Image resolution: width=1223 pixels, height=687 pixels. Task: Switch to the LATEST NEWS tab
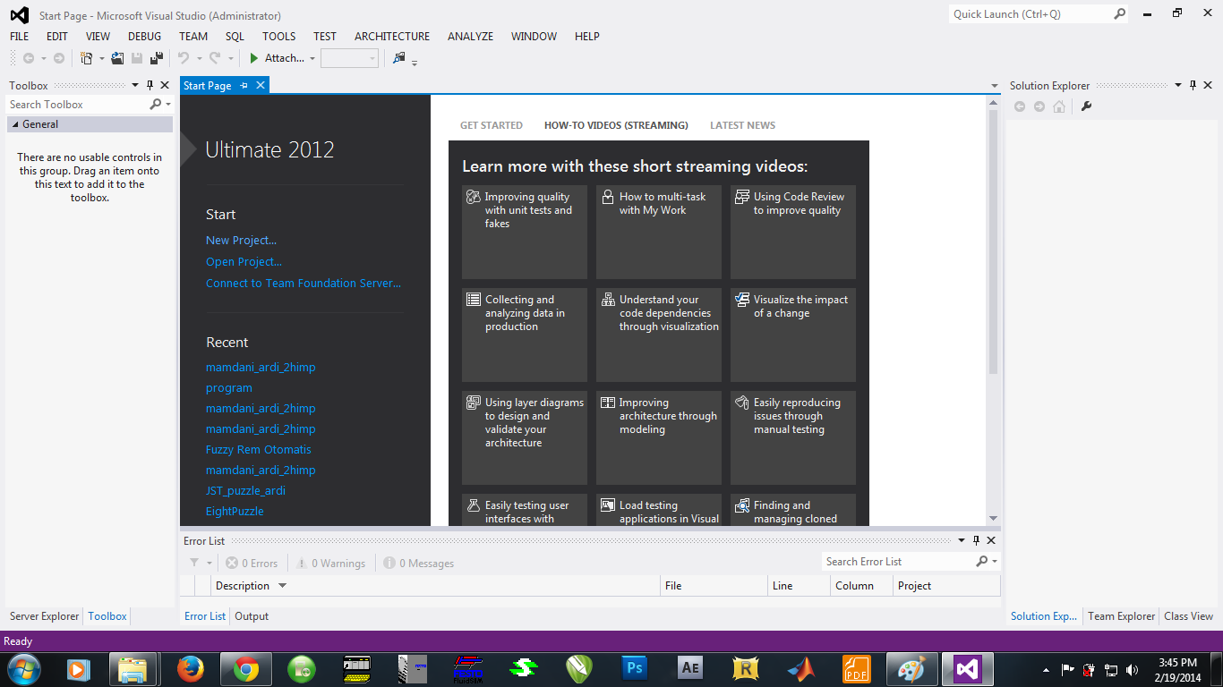pos(742,124)
